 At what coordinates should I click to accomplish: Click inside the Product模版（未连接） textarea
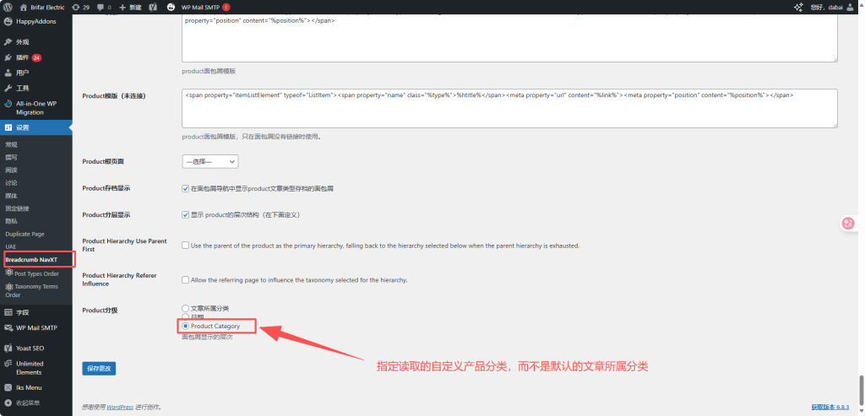click(509, 108)
